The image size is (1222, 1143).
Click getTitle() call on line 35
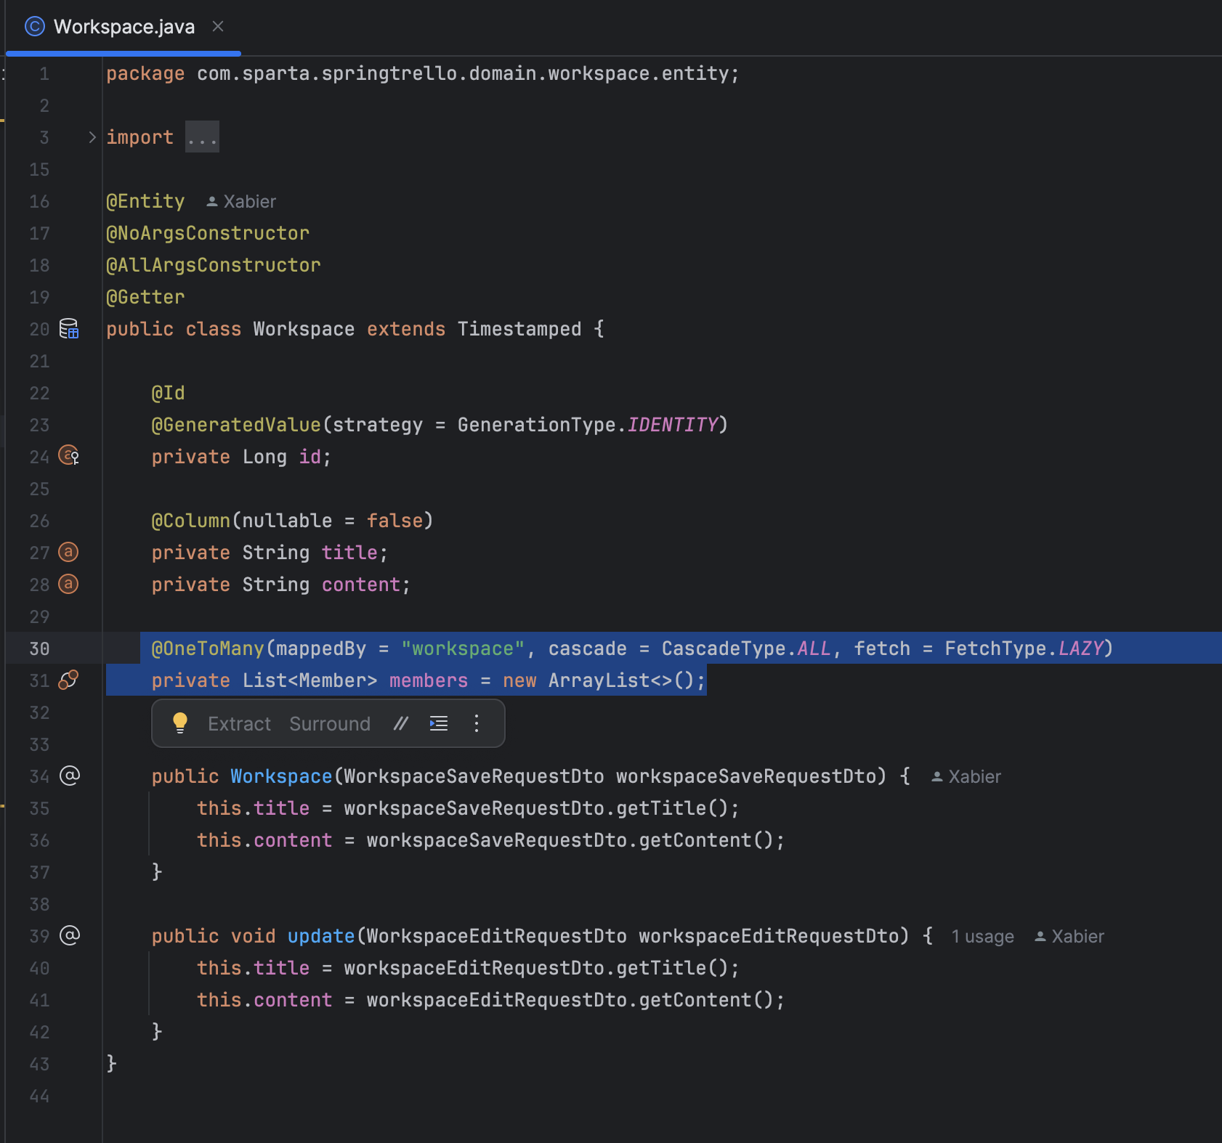click(x=672, y=808)
